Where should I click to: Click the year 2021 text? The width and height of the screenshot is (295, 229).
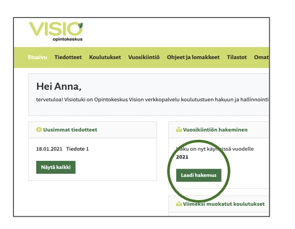pos(182,157)
